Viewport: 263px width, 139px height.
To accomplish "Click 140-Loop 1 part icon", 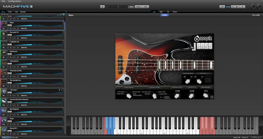I will (4, 91).
